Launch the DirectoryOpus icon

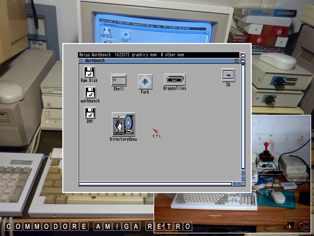coord(124,125)
